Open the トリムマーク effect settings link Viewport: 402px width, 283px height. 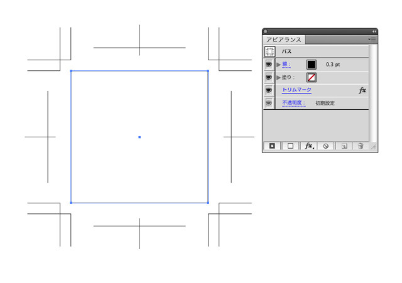[x=296, y=90]
